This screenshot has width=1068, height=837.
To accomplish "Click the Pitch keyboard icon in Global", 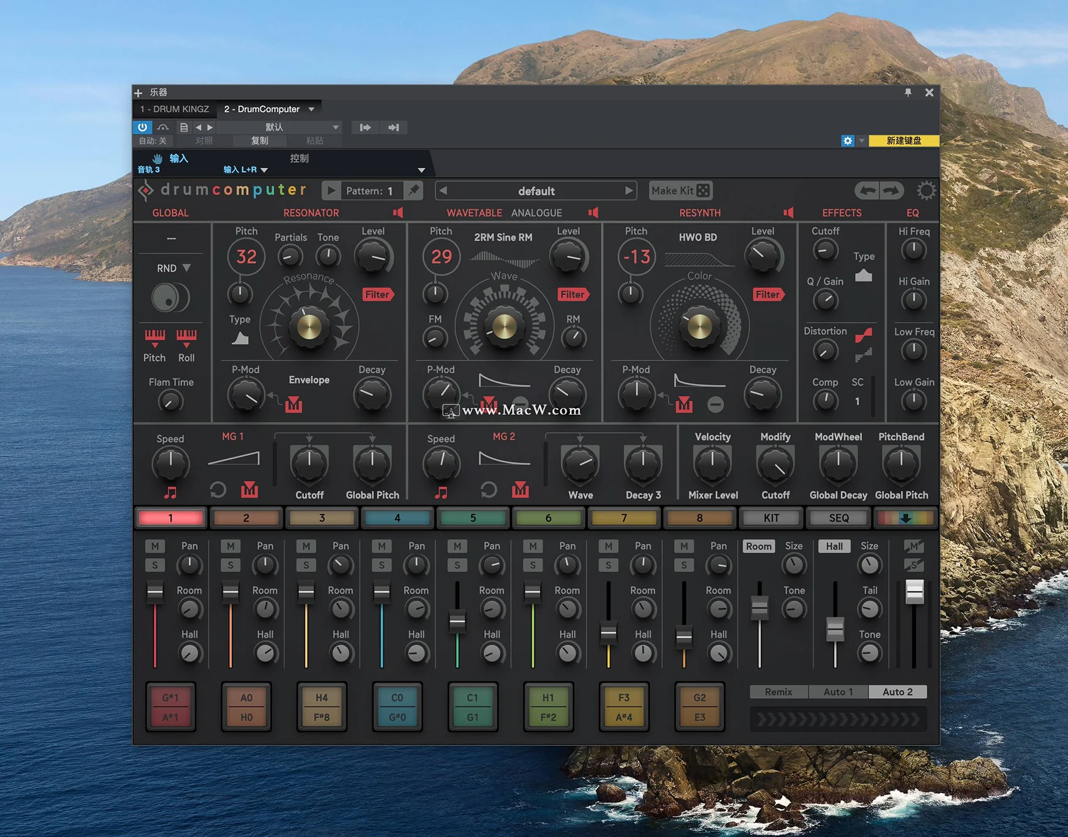I will click(155, 338).
